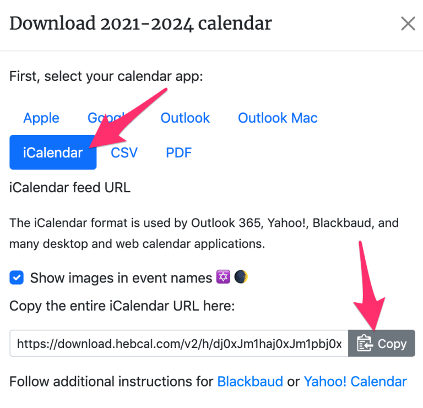Click the Copy the entire iCalendar URL label
The width and height of the screenshot is (423, 408).
click(122, 306)
